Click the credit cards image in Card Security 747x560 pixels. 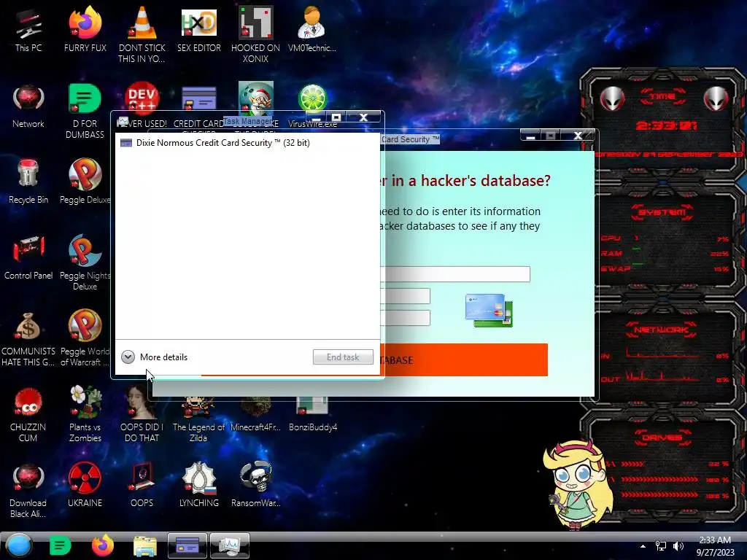point(489,310)
